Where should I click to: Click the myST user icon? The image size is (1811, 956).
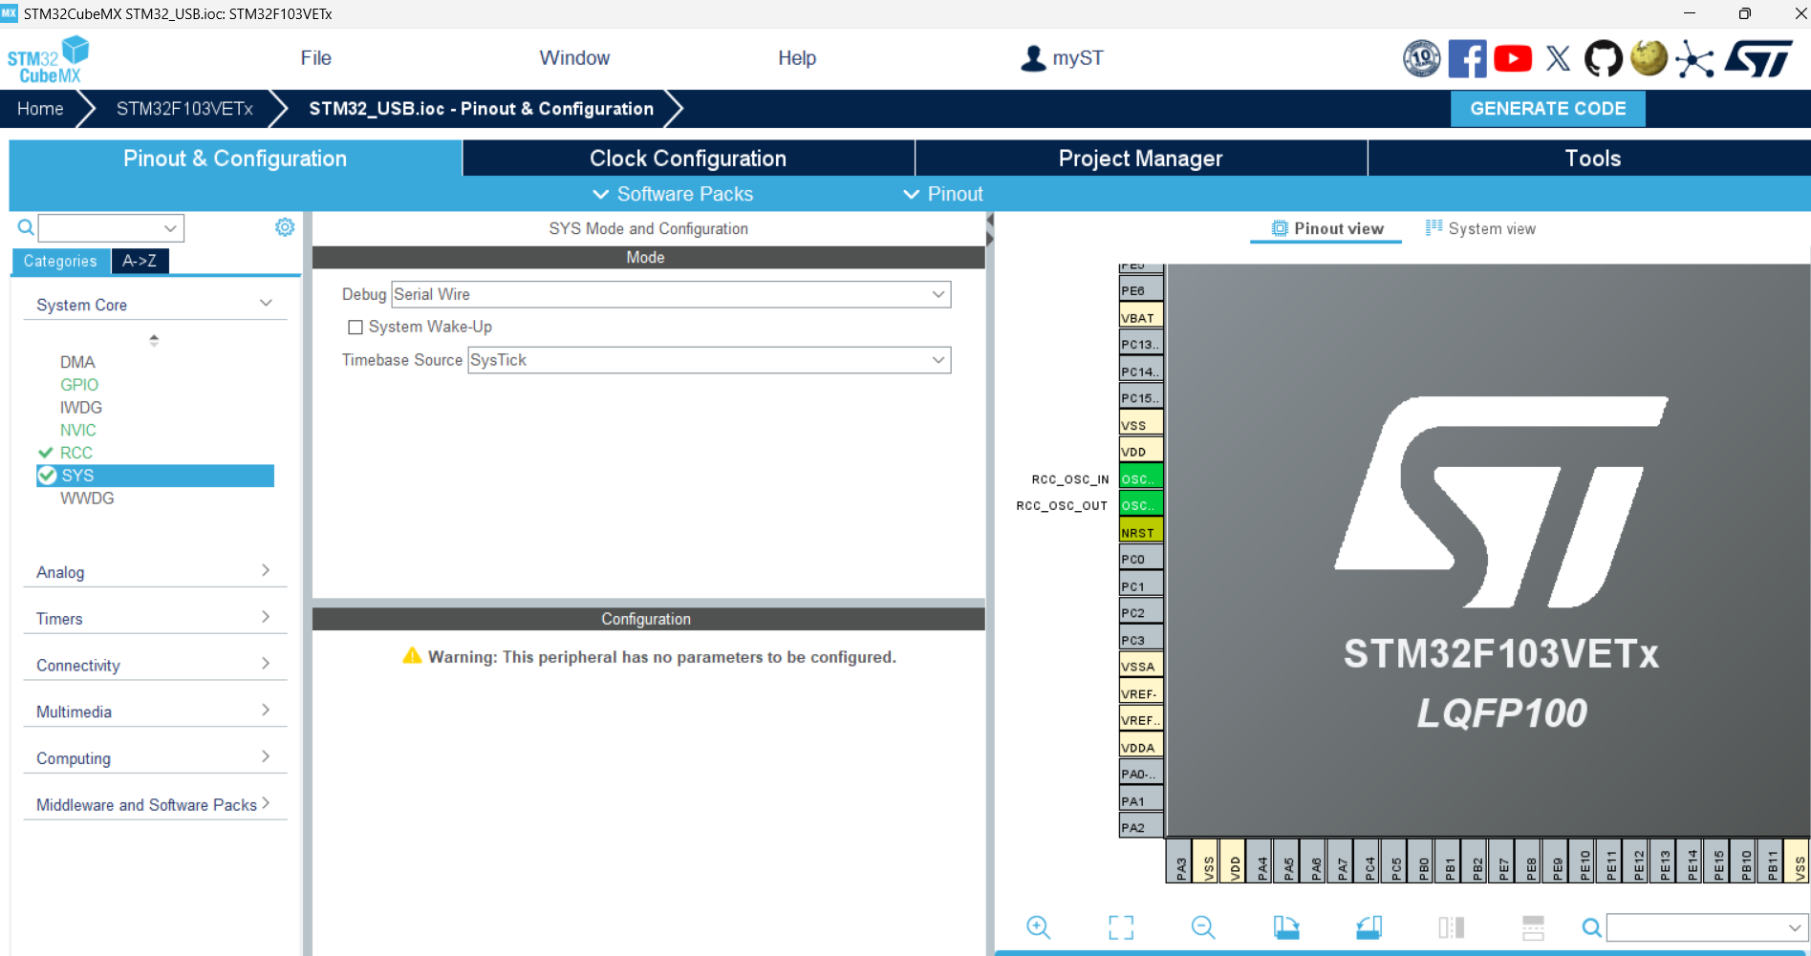click(1033, 58)
